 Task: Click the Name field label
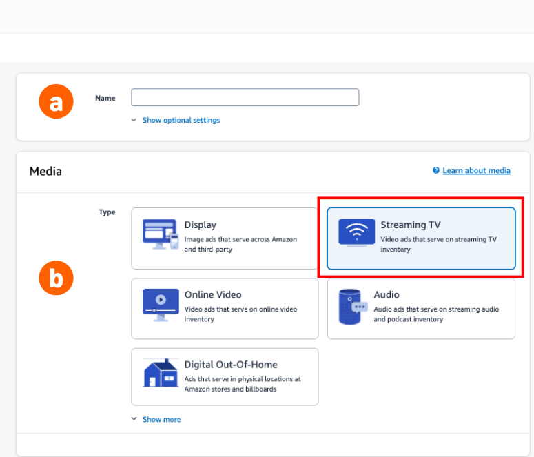(x=105, y=98)
